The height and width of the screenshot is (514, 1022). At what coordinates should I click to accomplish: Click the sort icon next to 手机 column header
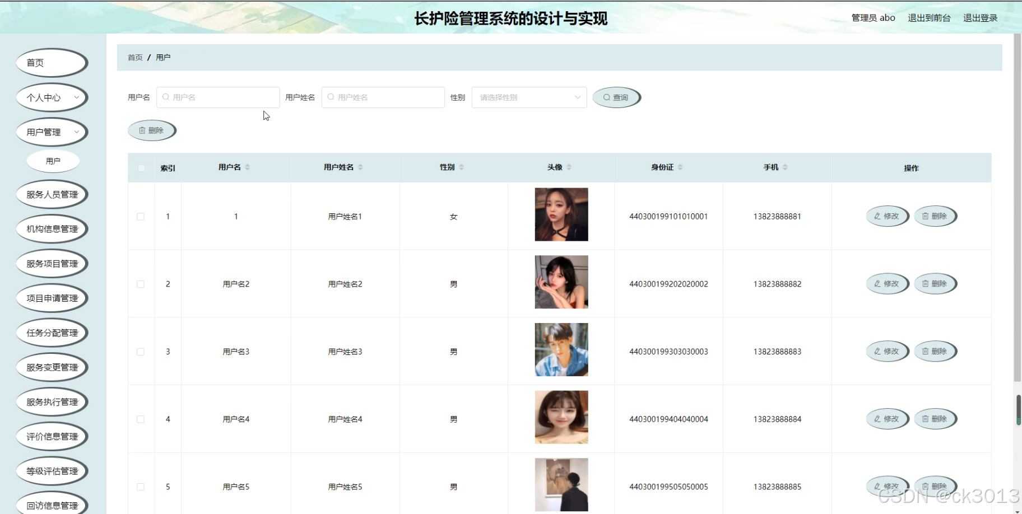tap(786, 166)
